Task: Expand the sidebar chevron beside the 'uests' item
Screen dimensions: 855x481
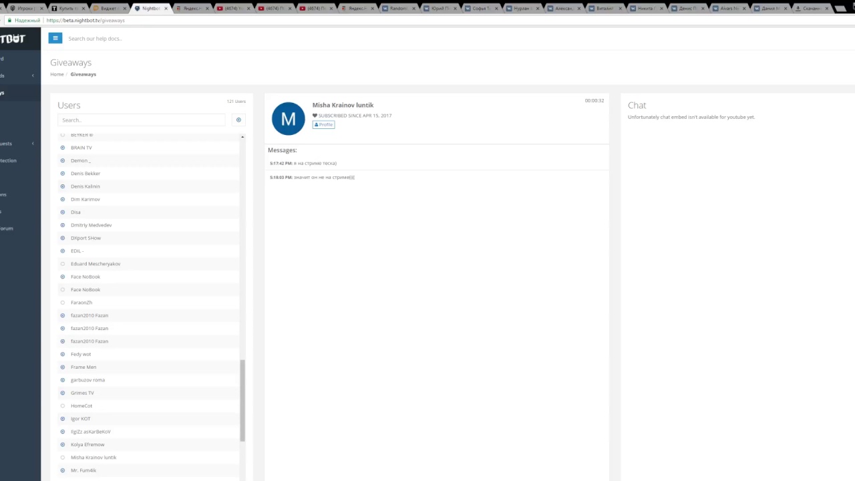Action: (33, 144)
